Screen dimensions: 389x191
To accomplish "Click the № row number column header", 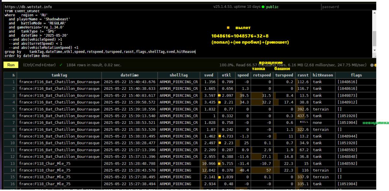I will point(13,75).
